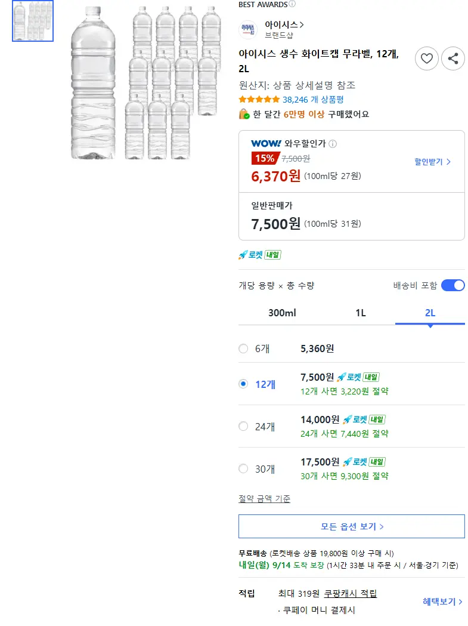Click the product title 아이시스 생수 화이트캡 무라벨
Screen dimensions: 468x626
(319, 61)
